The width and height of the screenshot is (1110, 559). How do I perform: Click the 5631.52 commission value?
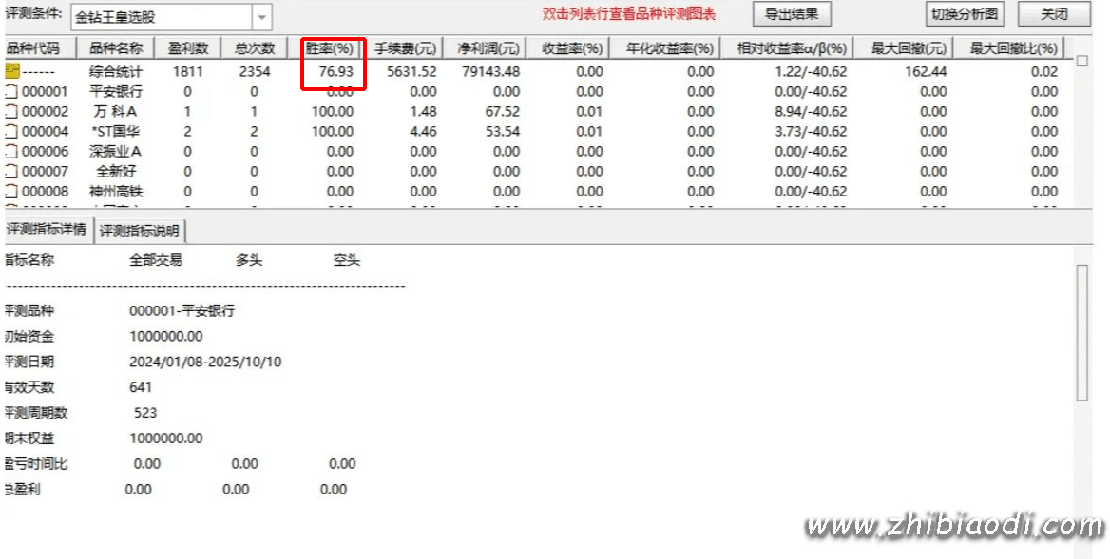412,71
